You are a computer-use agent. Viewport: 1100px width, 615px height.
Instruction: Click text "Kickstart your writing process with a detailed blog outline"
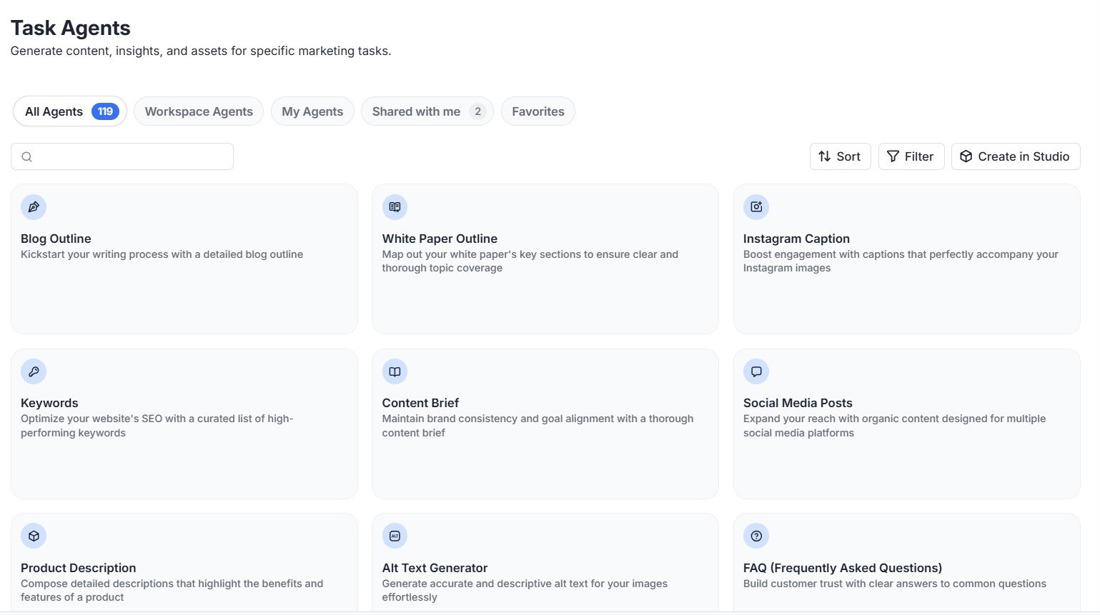pos(162,254)
